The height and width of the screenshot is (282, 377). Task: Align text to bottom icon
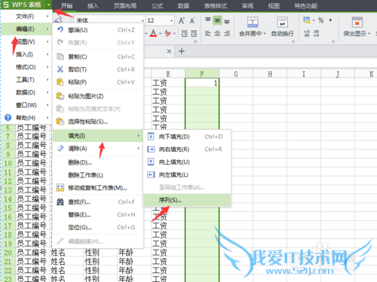coord(227,21)
